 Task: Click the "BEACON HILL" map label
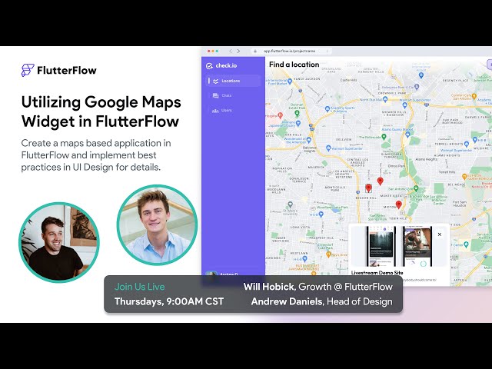click(366, 198)
